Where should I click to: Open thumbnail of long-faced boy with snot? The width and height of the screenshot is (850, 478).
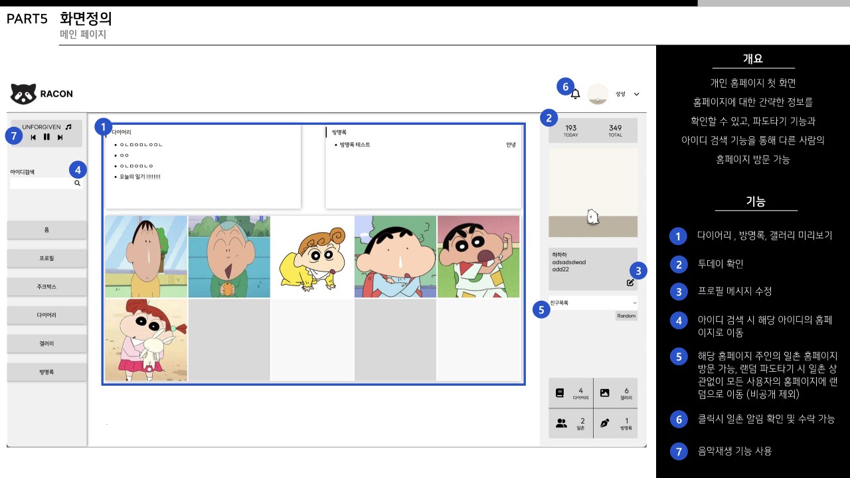tap(146, 256)
